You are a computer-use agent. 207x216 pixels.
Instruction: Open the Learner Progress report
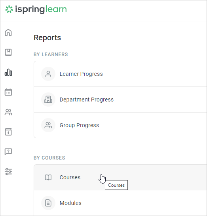coord(120,74)
